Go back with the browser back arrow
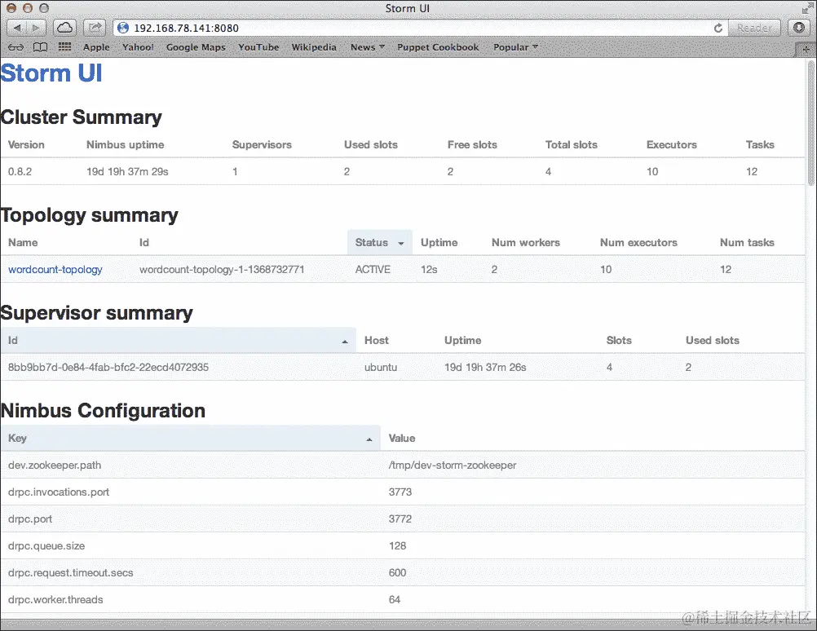The height and width of the screenshot is (631, 817). (x=16, y=28)
